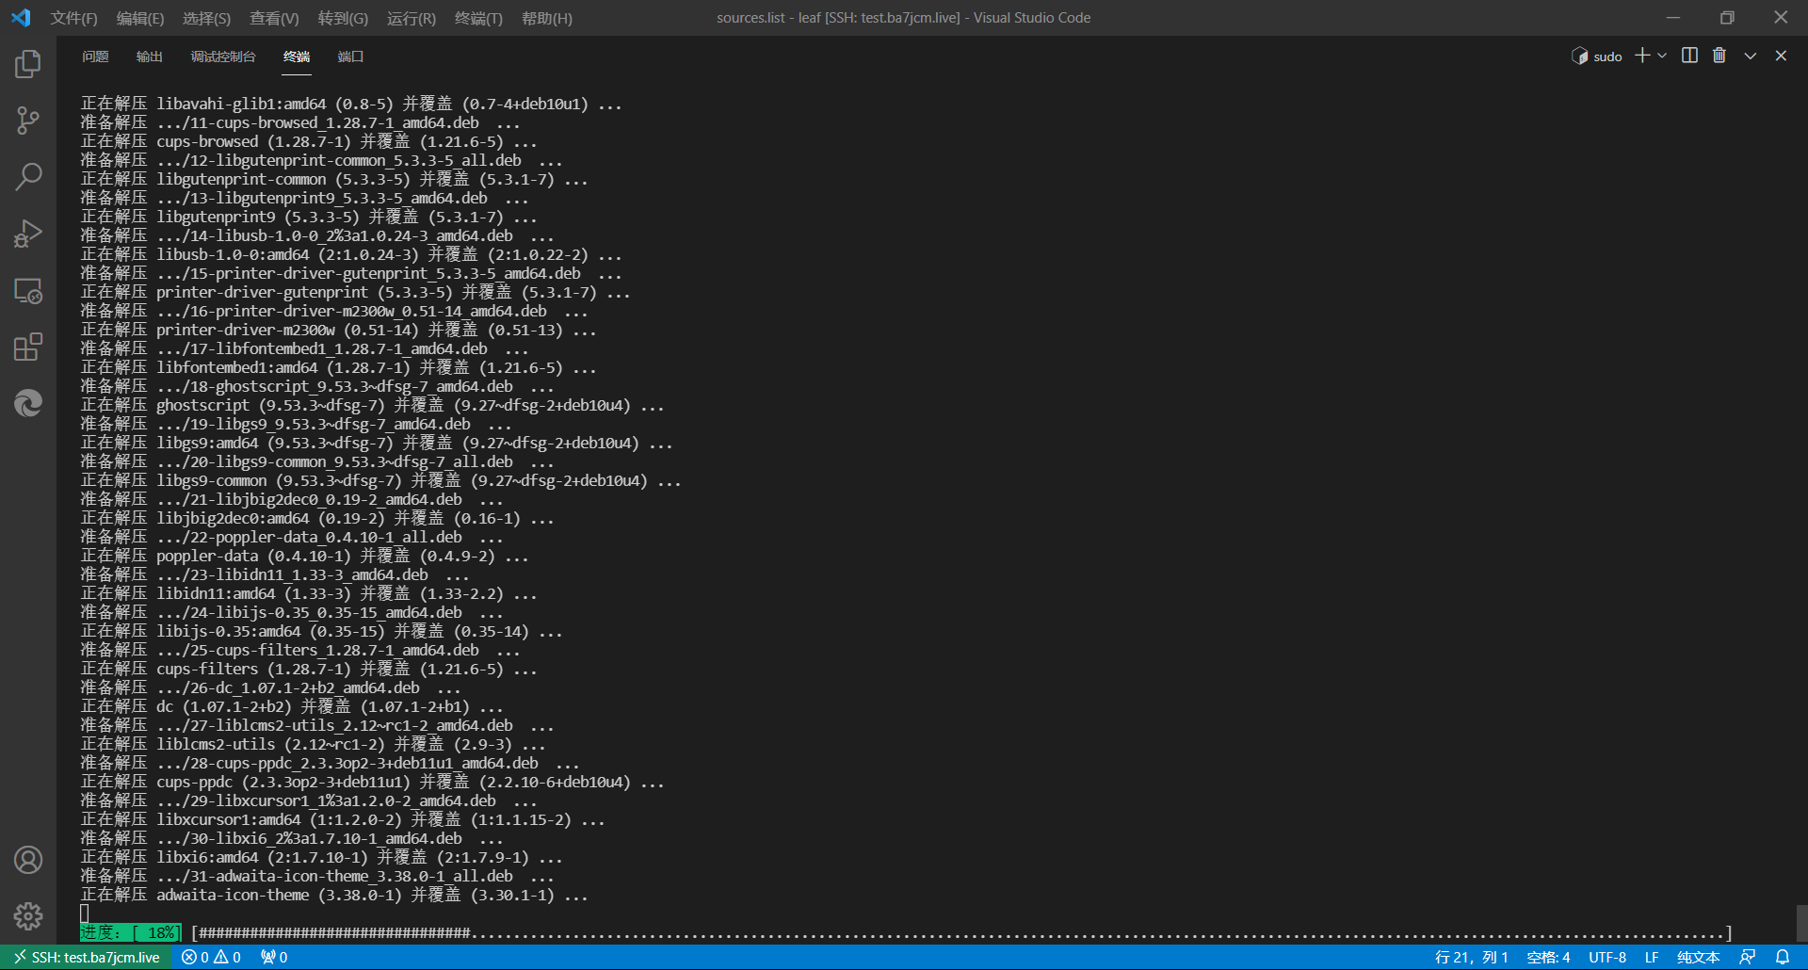The image size is (1808, 970).
Task: Expand the terminal launch profile dropdown
Action: [x=1662, y=56]
